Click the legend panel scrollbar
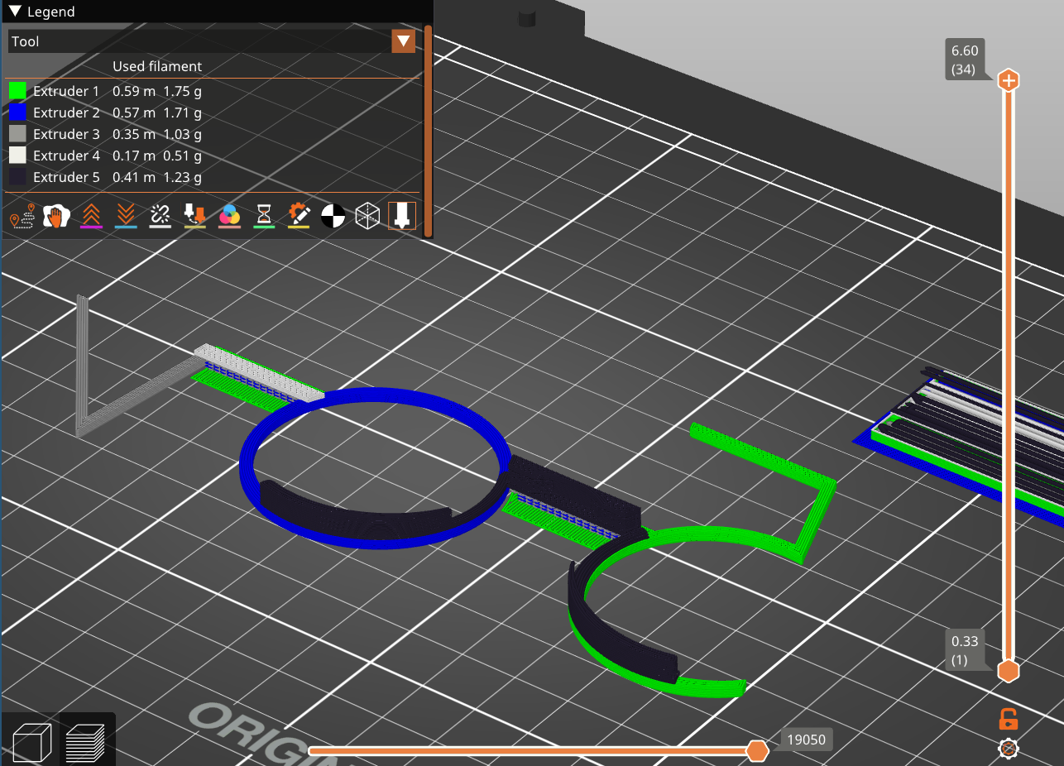 coord(428,131)
